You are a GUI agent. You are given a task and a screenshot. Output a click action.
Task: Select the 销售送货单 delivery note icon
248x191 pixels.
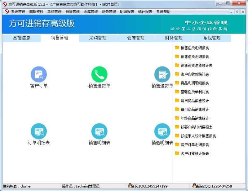100,75
